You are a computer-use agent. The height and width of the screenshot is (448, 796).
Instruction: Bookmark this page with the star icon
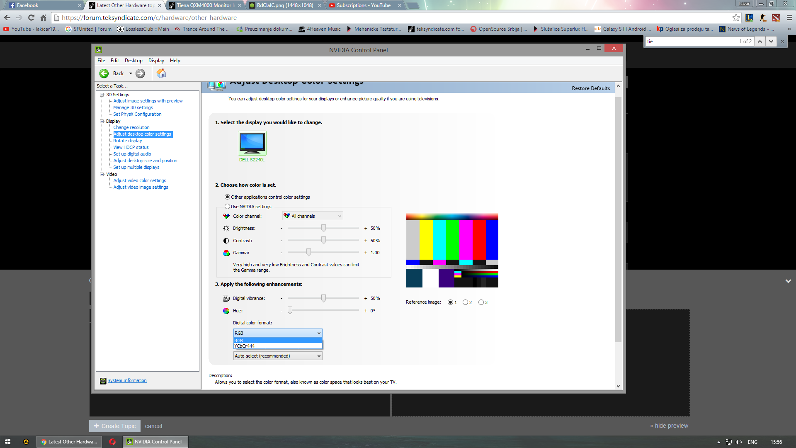pos(736,17)
